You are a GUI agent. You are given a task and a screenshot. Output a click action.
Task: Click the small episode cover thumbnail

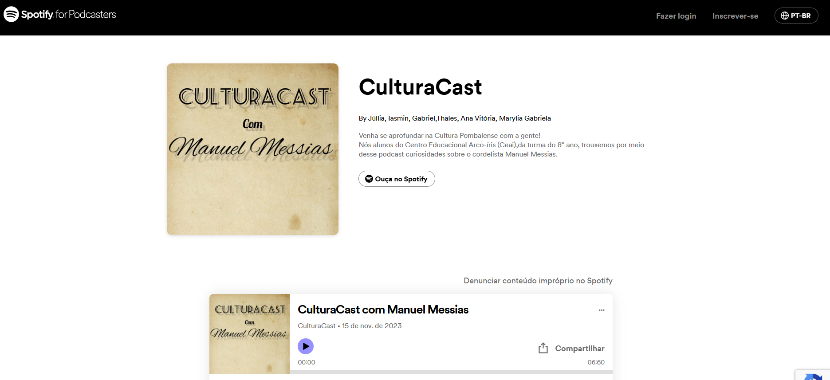pyautogui.click(x=249, y=334)
